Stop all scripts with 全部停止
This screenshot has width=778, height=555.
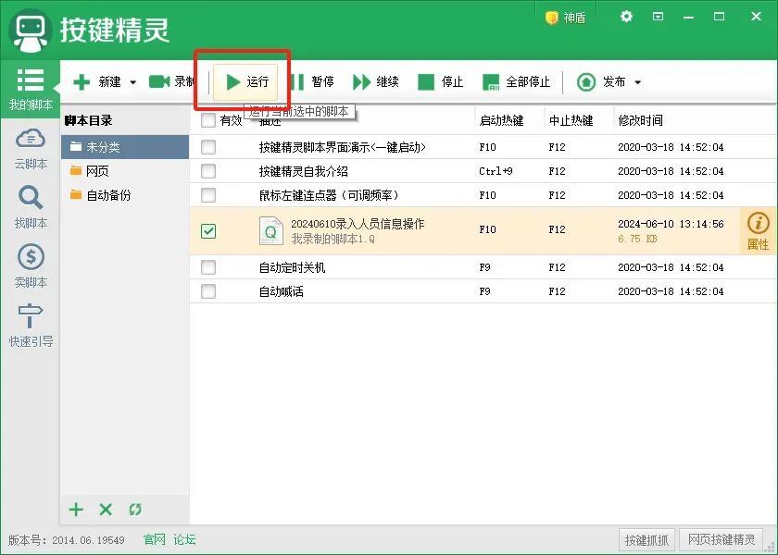(x=516, y=81)
